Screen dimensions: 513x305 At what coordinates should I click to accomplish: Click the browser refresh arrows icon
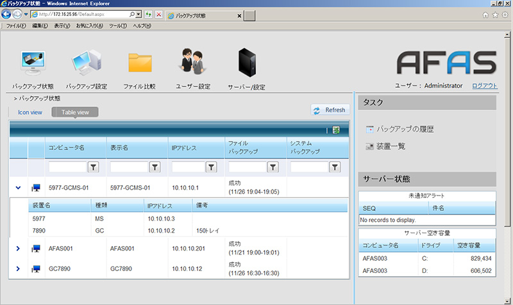pyautogui.click(x=149, y=14)
